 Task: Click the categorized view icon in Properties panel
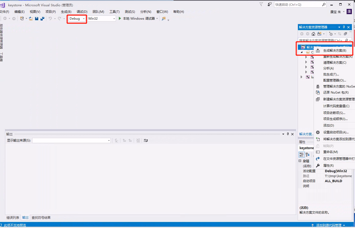point(302,155)
